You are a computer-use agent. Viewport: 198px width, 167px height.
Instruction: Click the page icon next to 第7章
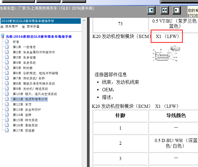click(x=7, y=78)
